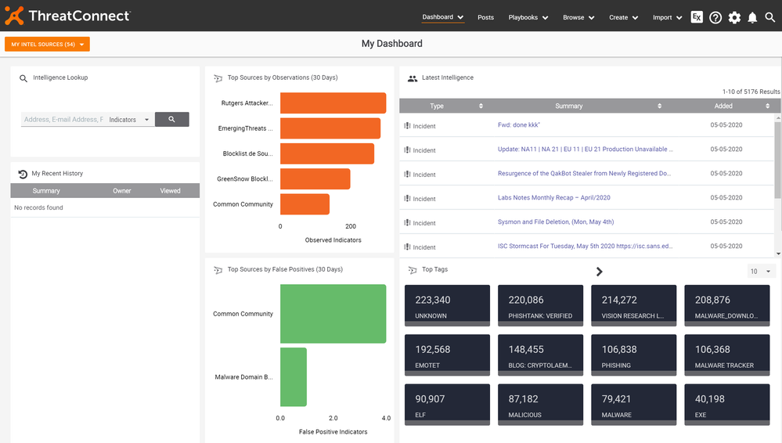Click the Blocklist.de orange bar
This screenshot has width=782, height=443.
point(327,153)
